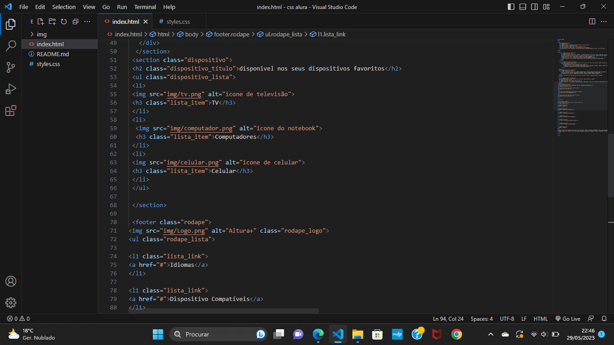This screenshot has width=614, height=345.
Task: Open the Source Control view
Action: click(11, 67)
